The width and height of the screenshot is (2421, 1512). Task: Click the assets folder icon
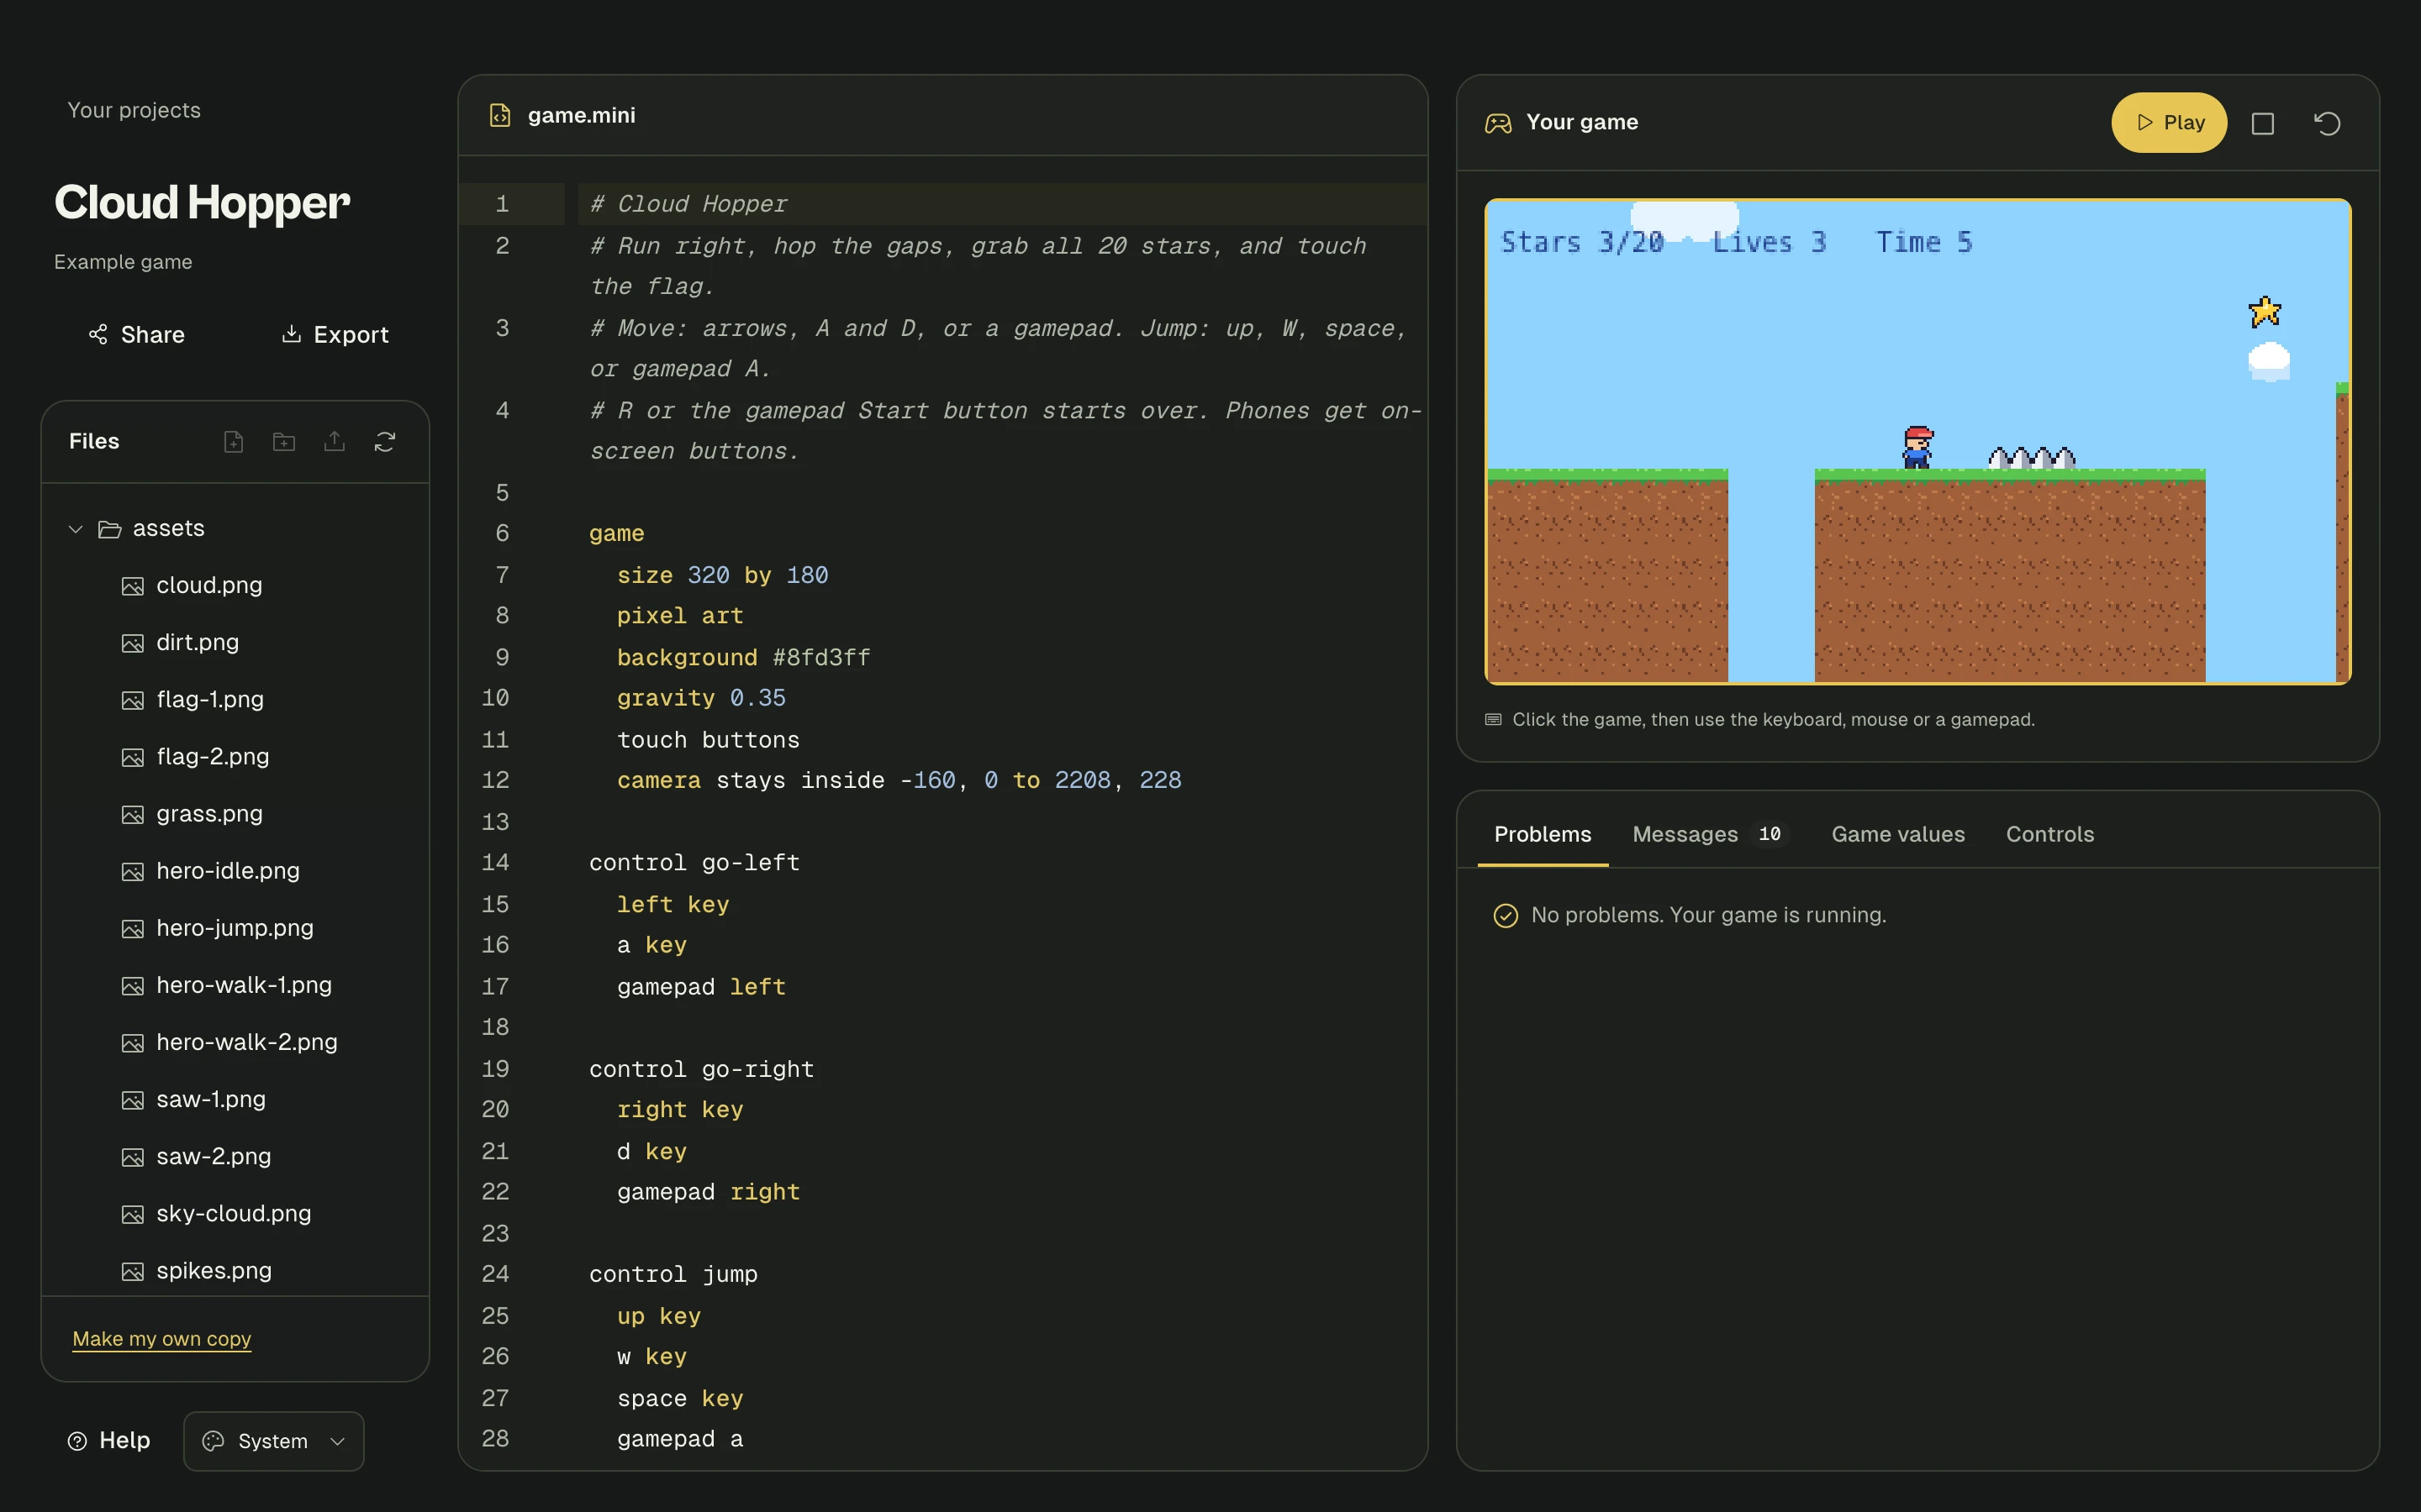pyautogui.click(x=109, y=529)
